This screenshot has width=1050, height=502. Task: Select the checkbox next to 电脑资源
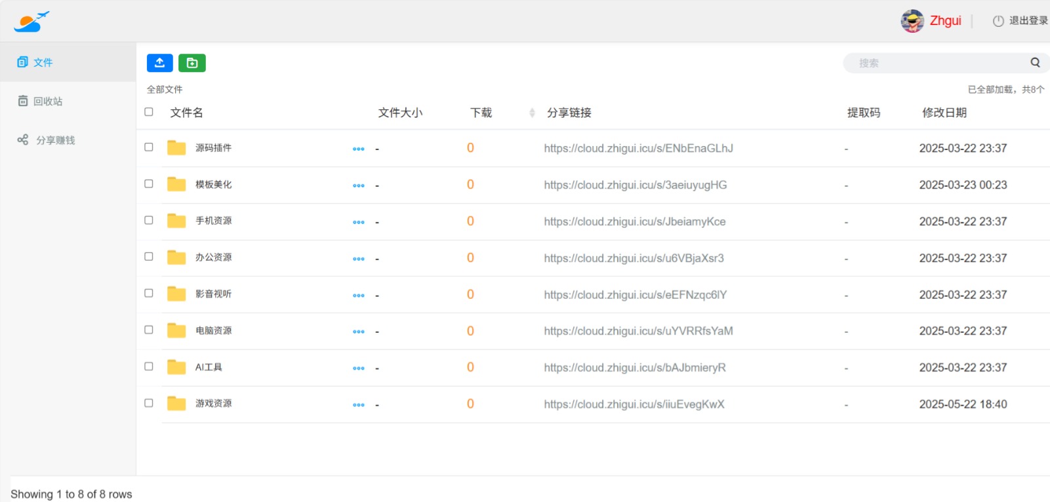click(149, 330)
